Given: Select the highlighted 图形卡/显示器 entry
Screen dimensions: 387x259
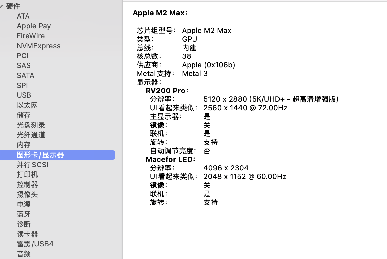Looking at the screenshot, I should 58,155.
